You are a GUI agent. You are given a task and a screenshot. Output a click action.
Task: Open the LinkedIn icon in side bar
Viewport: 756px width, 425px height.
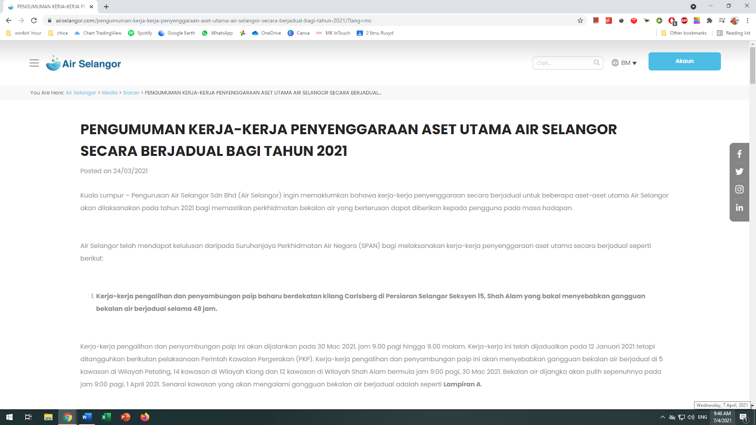click(739, 207)
